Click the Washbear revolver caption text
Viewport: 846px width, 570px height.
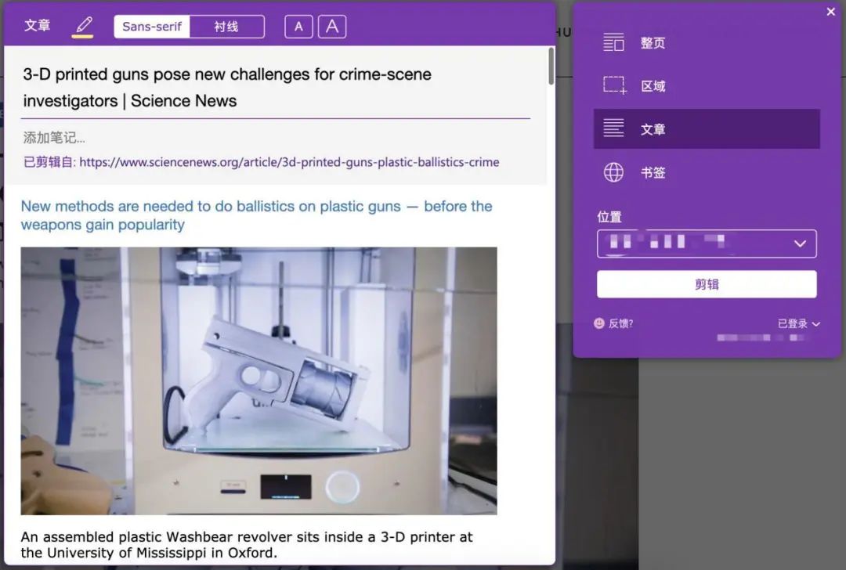pyautogui.click(x=247, y=545)
